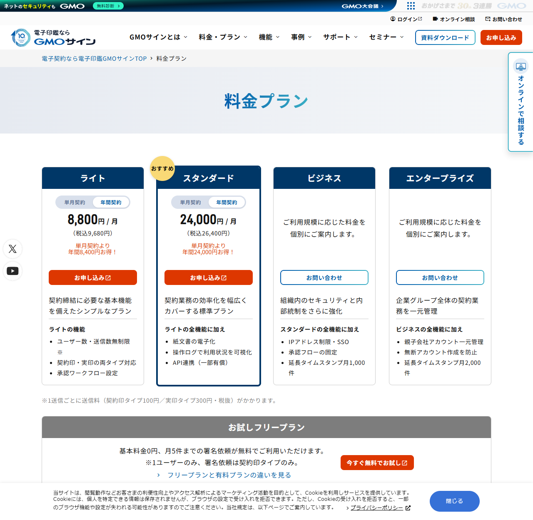The height and width of the screenshot is (520, 533).
Task: Click the オンライン相談 link at the top
Action: [454, 19]
